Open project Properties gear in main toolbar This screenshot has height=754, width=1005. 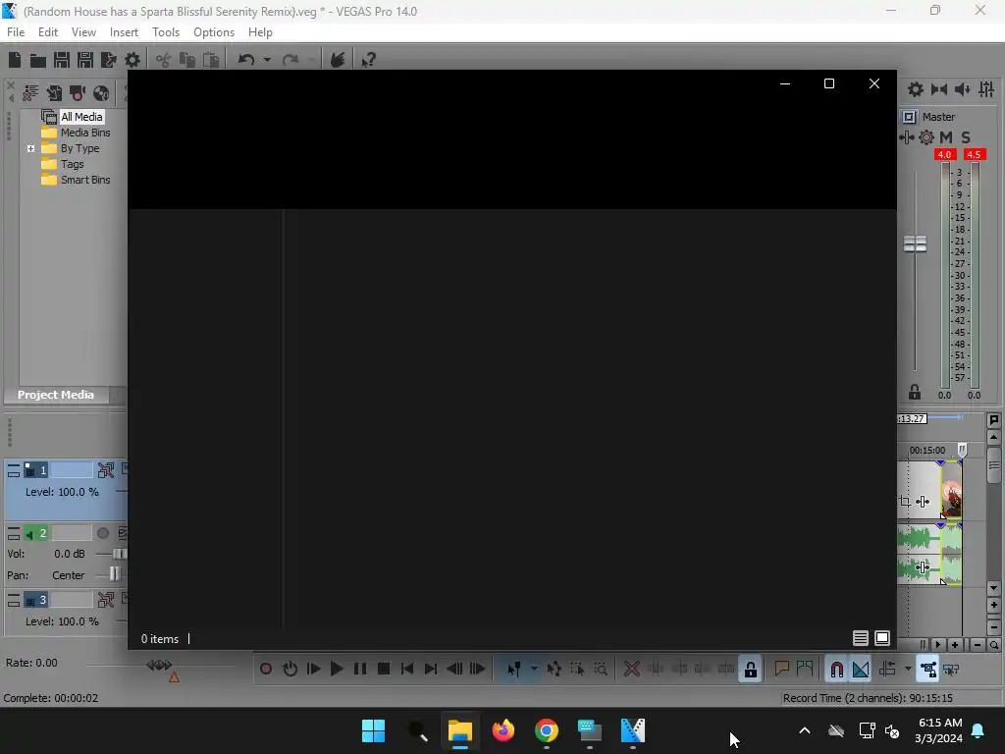tap(132, 60)
